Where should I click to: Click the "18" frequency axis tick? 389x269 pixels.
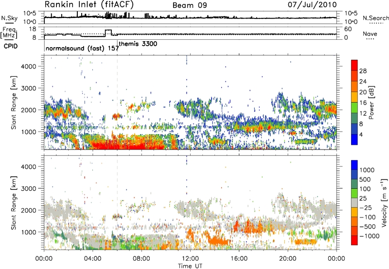[33, 29]
